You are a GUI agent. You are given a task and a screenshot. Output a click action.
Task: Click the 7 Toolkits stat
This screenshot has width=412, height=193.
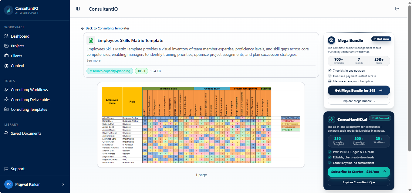pos(359,61)
